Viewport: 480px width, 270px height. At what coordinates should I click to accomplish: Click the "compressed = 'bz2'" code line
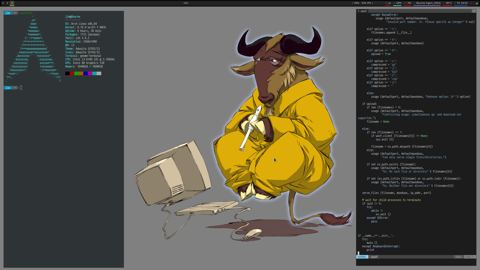(385, 72)
